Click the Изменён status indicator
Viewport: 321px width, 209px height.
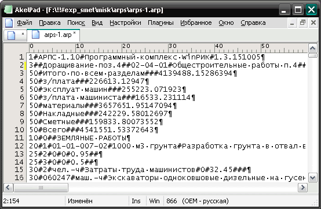80,201
